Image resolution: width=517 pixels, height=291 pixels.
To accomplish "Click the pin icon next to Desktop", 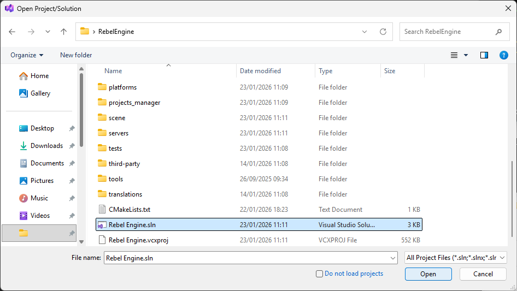I will 72,128.
